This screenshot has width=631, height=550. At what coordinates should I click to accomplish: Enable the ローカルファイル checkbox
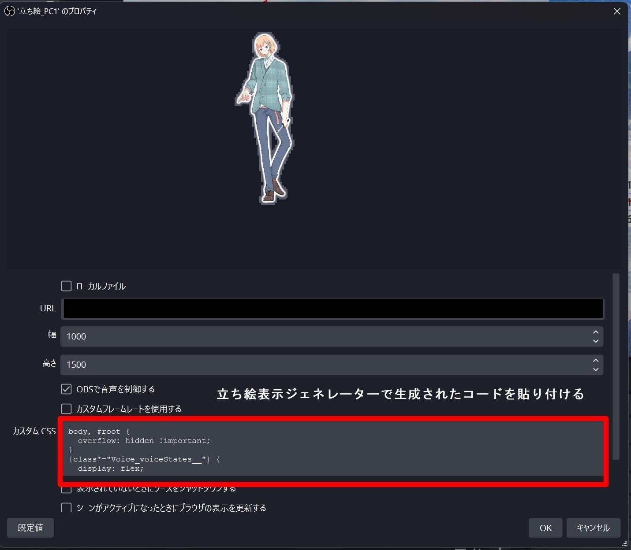point(66,286)
